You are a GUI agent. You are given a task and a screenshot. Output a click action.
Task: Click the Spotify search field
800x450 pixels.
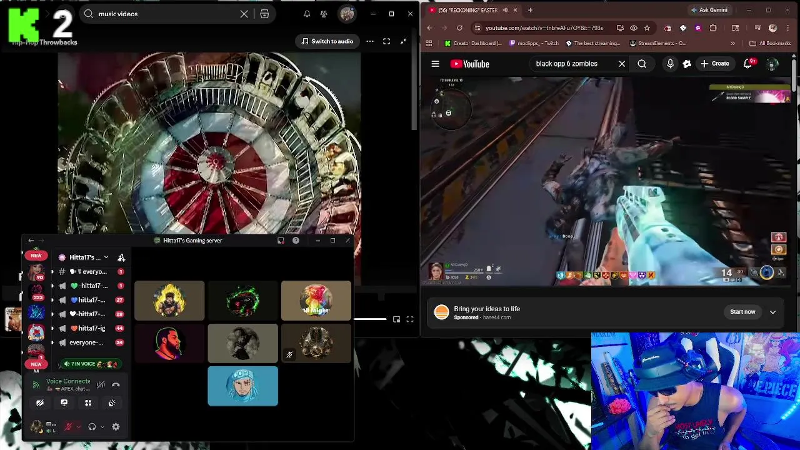point(166,14)
